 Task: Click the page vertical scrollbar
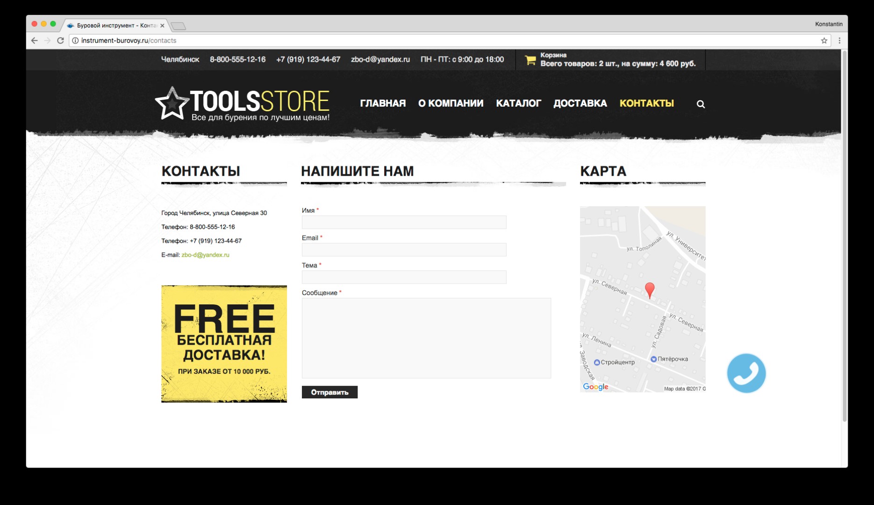844,234
